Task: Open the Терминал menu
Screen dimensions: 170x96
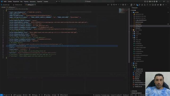Action: [x=40, y=2]
